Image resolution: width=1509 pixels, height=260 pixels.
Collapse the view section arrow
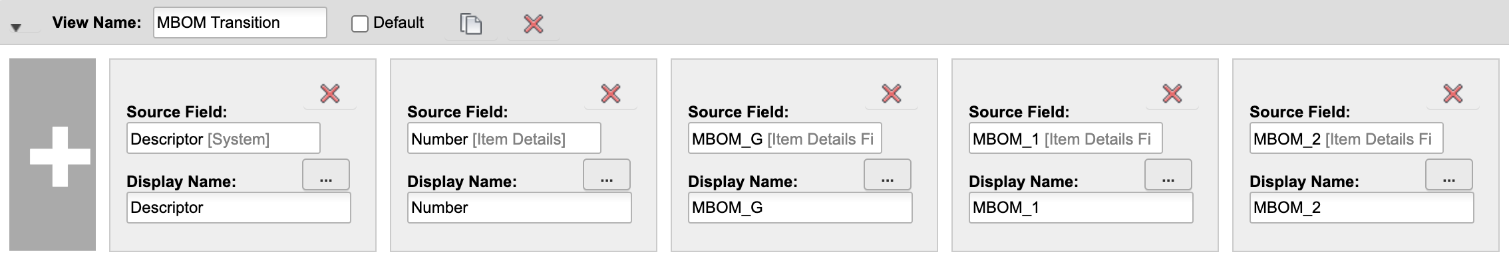(16, 27)
